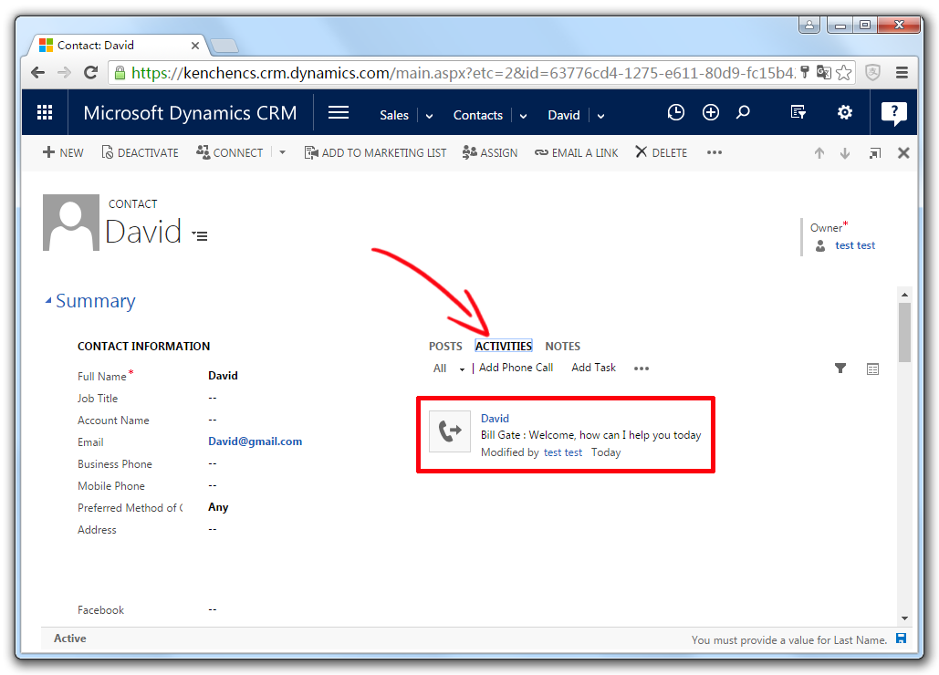
Task: Click NEW in the command bar
Action: click(63, 152)
